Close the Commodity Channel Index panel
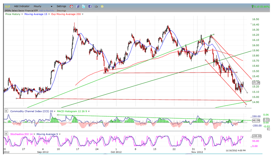This screenshot has width=272, height=159. point(6,111)
